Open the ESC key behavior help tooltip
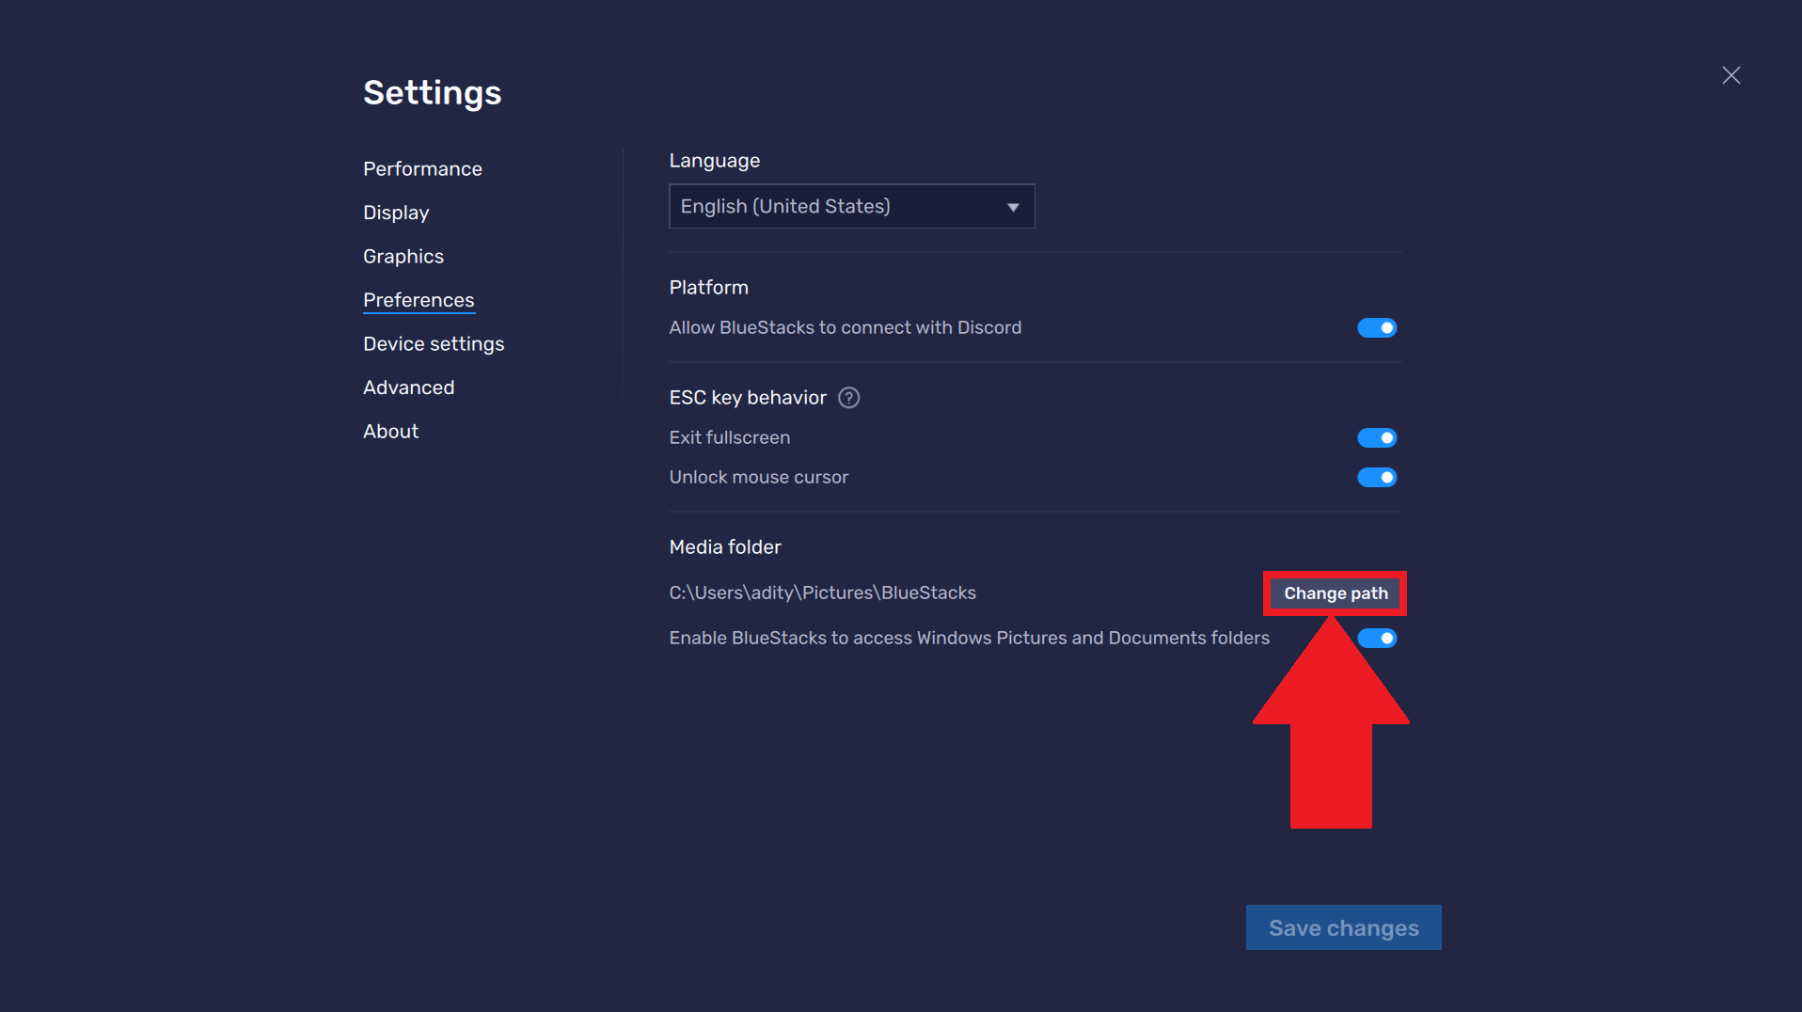This screenshot has width=1802, height=1012. pos(848,398)
